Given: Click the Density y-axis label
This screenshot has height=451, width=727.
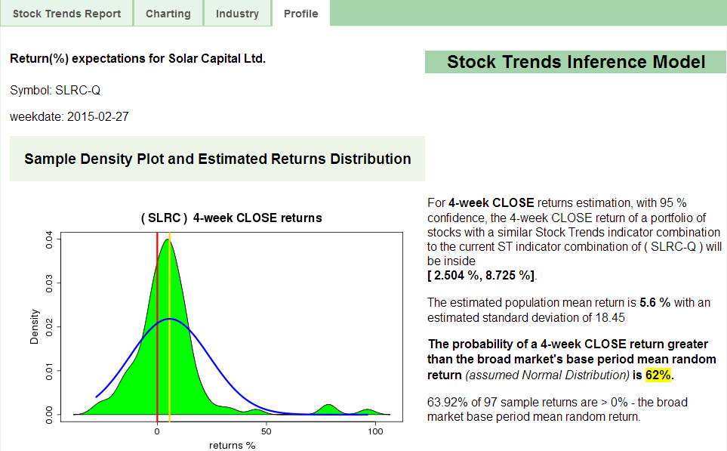Looking at the screenshot, I should pos(34,326).
